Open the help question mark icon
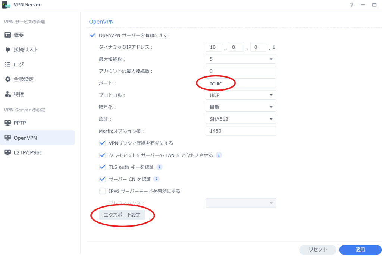 tap(351, 5)
